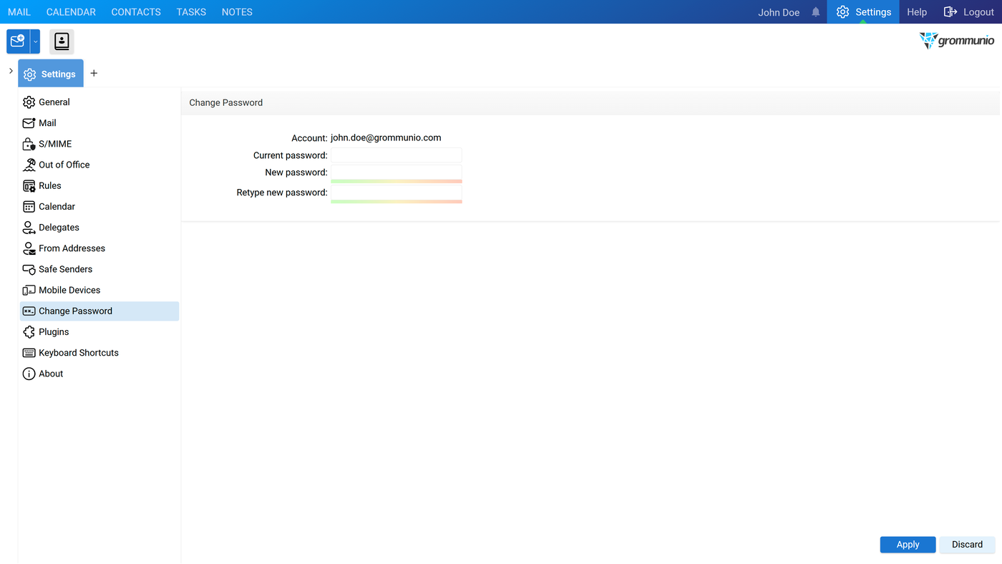Screen dimensions: 1002x564
Task: Open the new item dropdown arrow
Action: 35,42
